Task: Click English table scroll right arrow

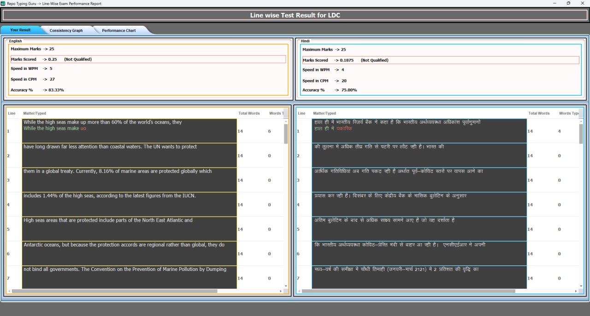Action: (x=281, y=291)
